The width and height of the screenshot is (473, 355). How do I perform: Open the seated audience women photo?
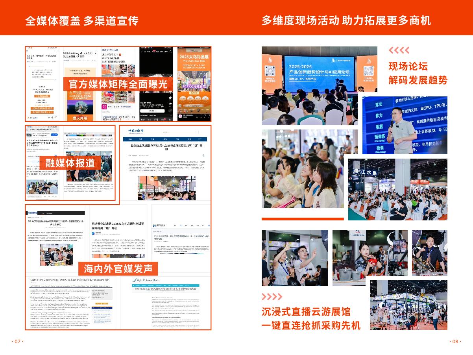(x=303, y=169)
